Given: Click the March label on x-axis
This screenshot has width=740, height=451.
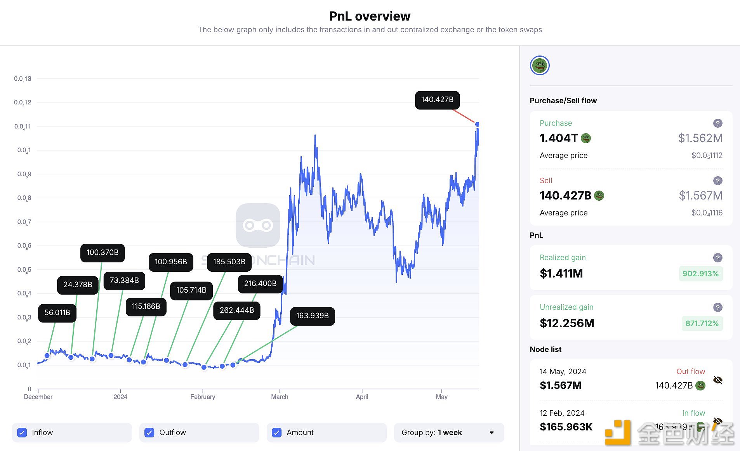Looking at the screenshot, I should 280,397.
